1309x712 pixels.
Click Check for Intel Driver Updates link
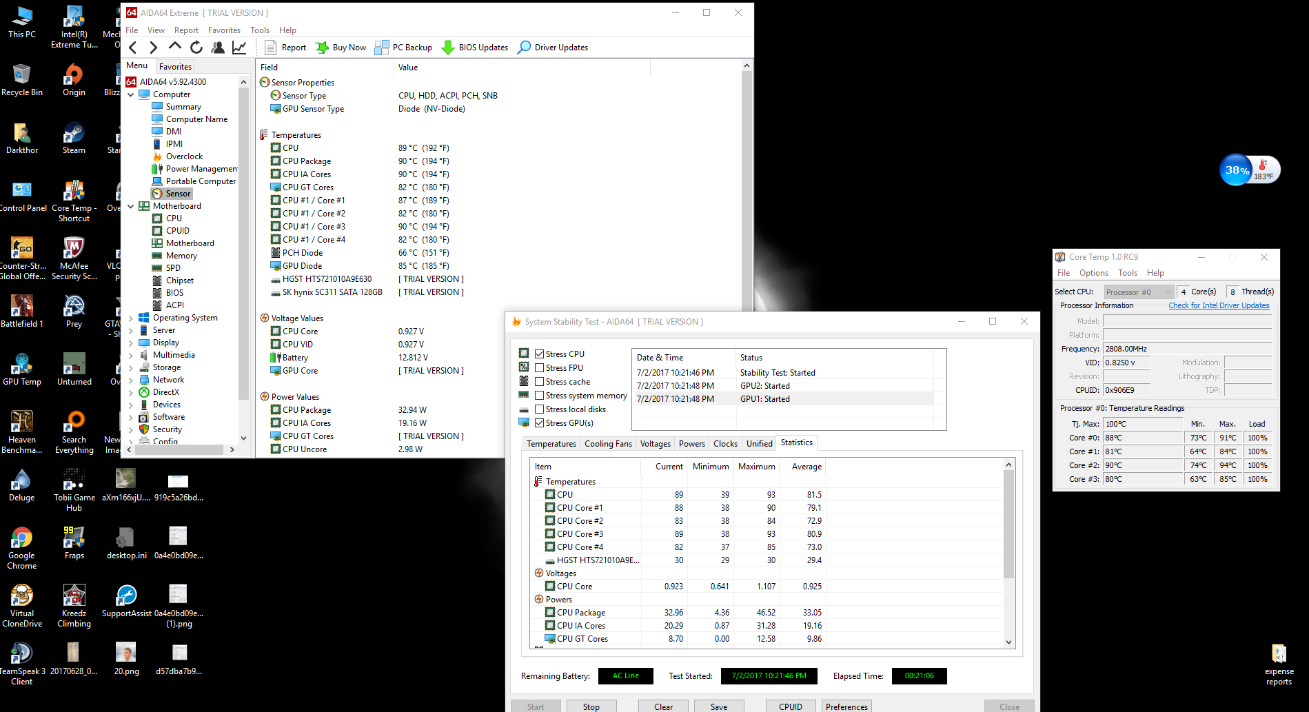1219,305
